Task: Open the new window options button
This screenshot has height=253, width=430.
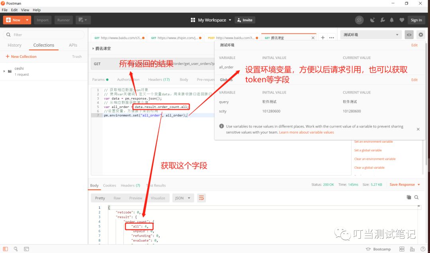Action: click(x=83, y=20)
